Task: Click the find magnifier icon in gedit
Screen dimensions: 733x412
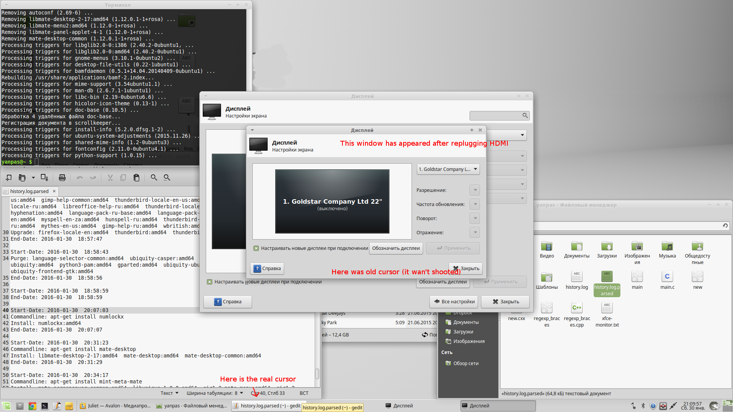Action: point(154,178)
